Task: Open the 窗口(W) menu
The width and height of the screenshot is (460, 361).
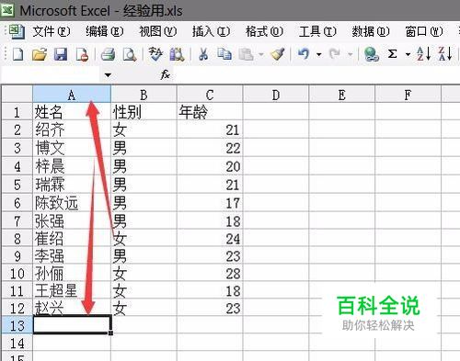Action: point(424,31)
